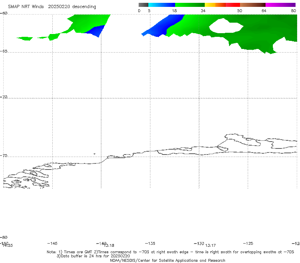Click the small island dot near -75 latitude
300x263 pixels.
(94, 154)
